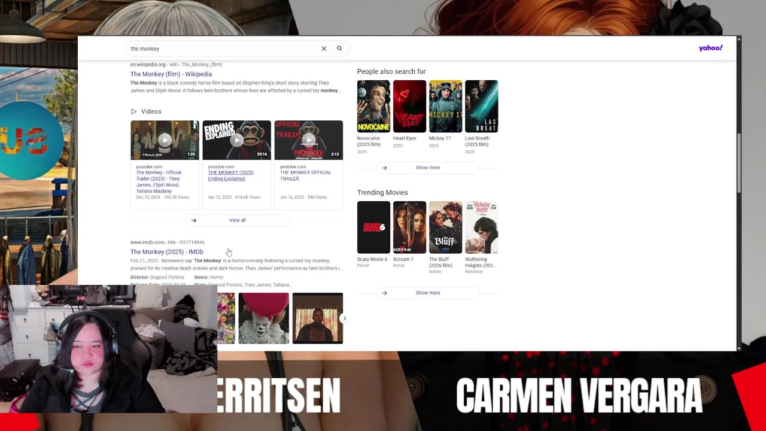Click the Heart Eyes title text
Image resolution: width=766 pixels, height=431 pixels.
pyautogui.click(x=405, y=138)
